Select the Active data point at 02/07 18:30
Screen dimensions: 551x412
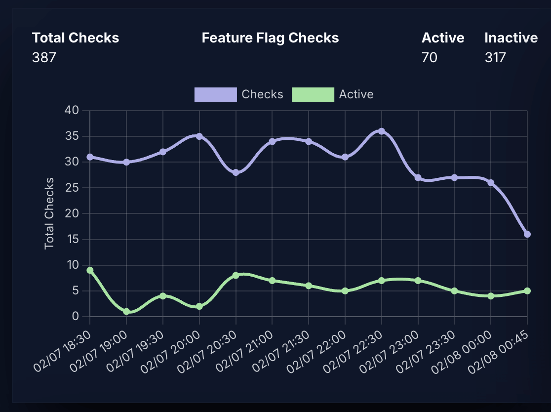pyautogui.click(x=89, y=270)
